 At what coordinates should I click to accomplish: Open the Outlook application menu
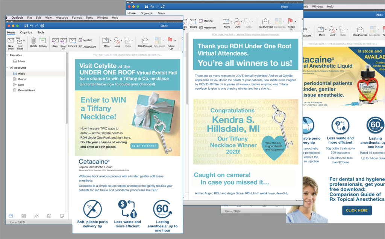(17, 18)
